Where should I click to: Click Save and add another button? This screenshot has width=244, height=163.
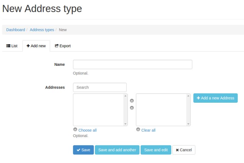tap(117, 150)
